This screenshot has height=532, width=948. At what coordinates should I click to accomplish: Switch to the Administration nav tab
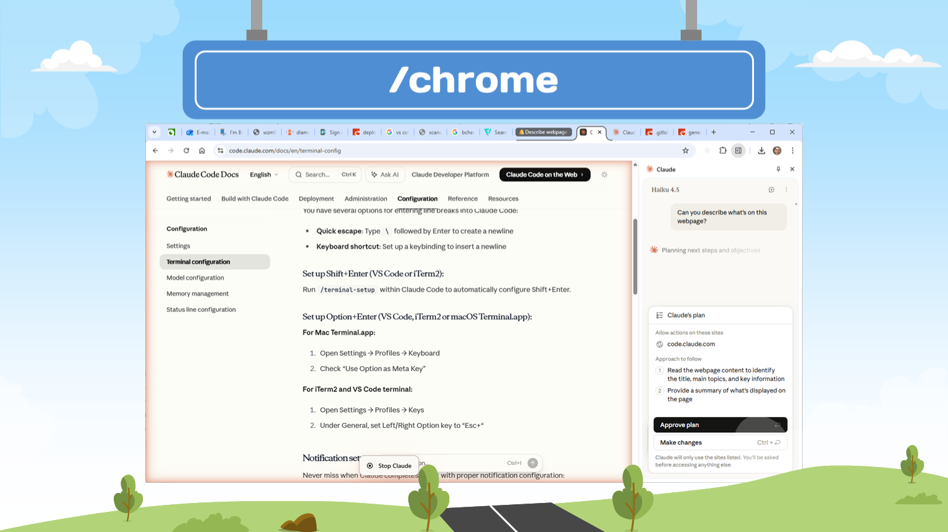tap(365, 199)
